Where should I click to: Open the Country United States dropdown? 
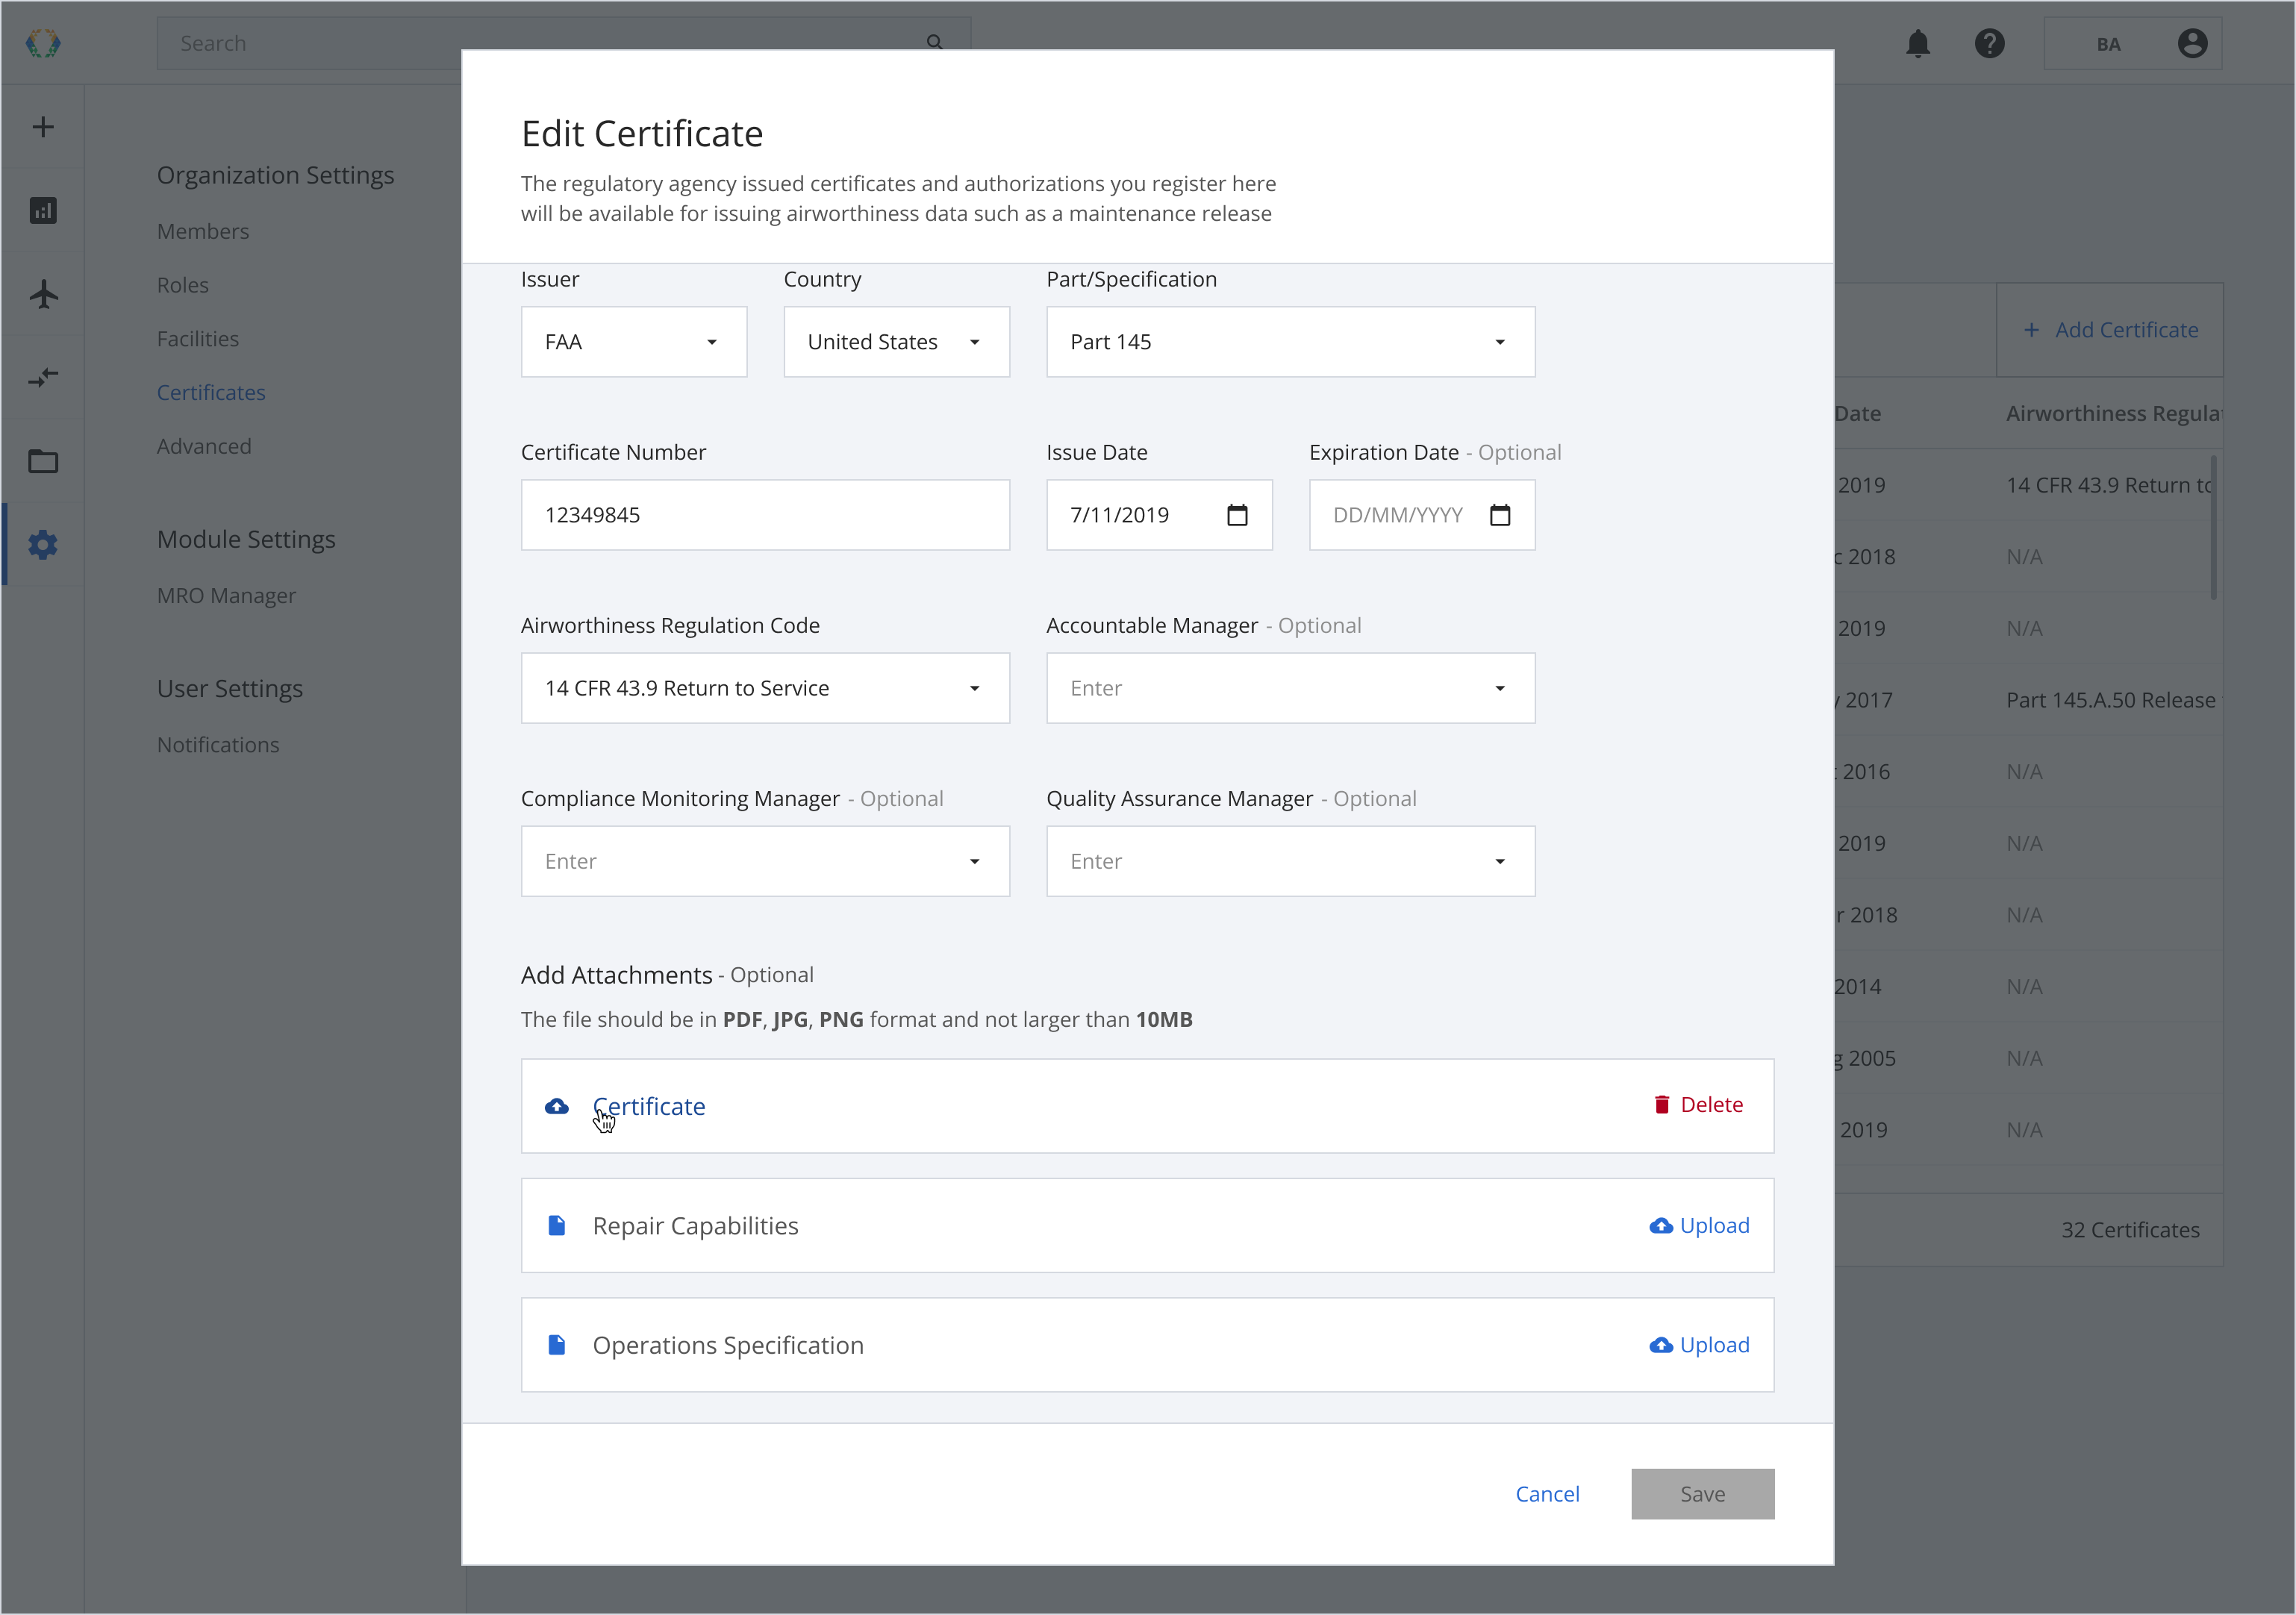[896, 342]
